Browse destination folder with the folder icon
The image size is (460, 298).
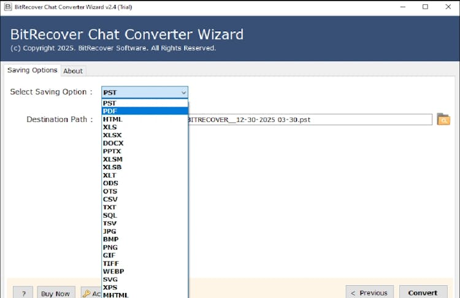pyautogui.click(x=443, y=120)
